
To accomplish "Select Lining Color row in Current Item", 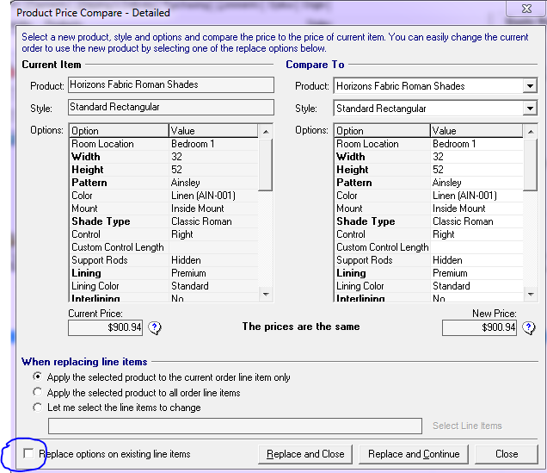I will pos(163,286).
